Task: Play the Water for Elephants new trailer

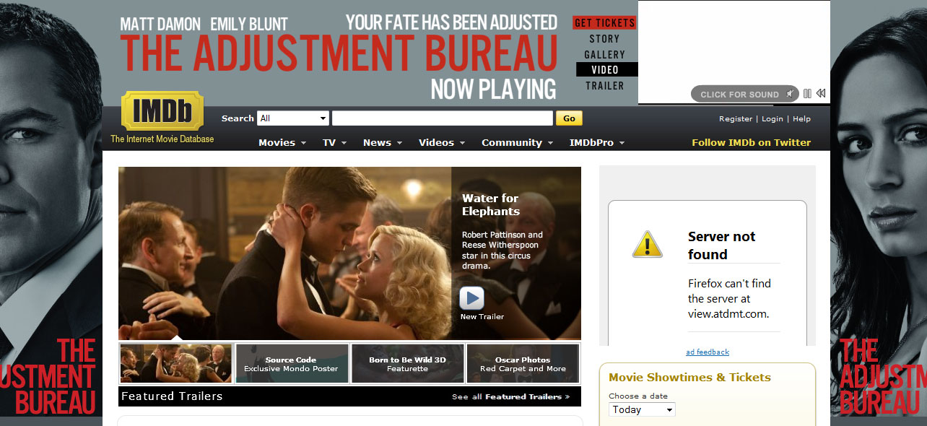Action: point(471,298)
